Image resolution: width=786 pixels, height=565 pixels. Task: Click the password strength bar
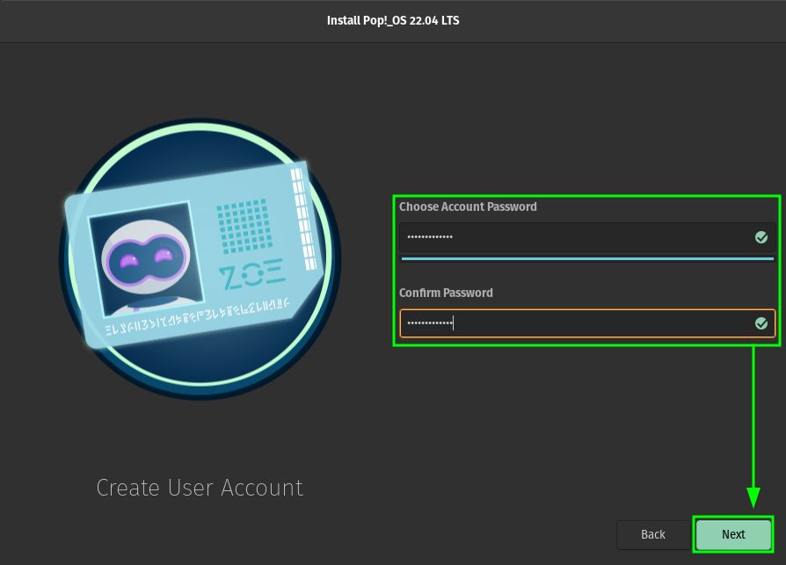(x=587, y=259)
